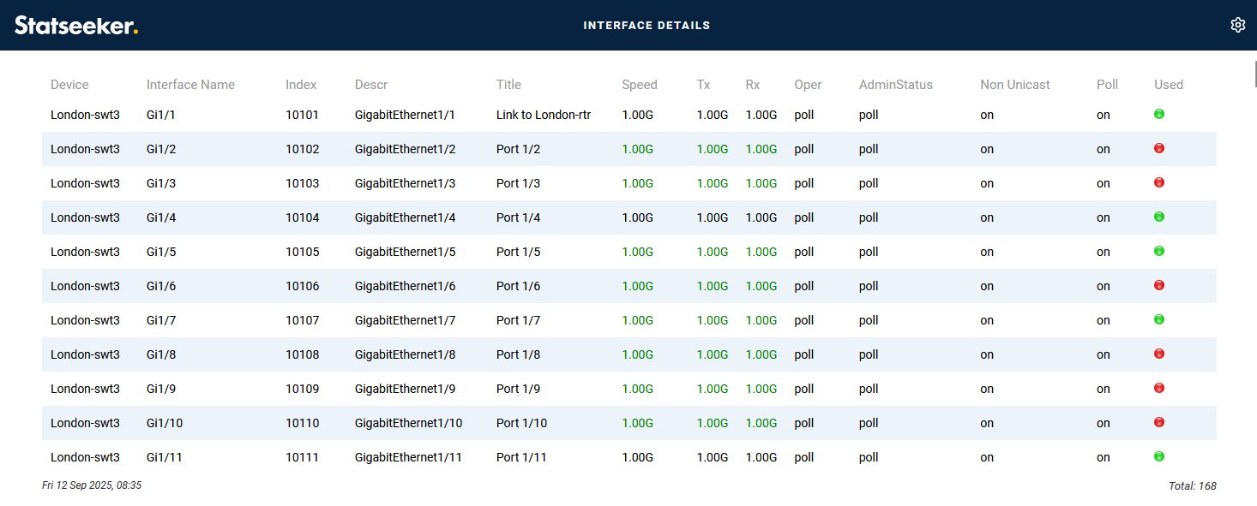Click Poll value 'on' for Gi1/3
1257x506 pixels.
(1103, 183)
